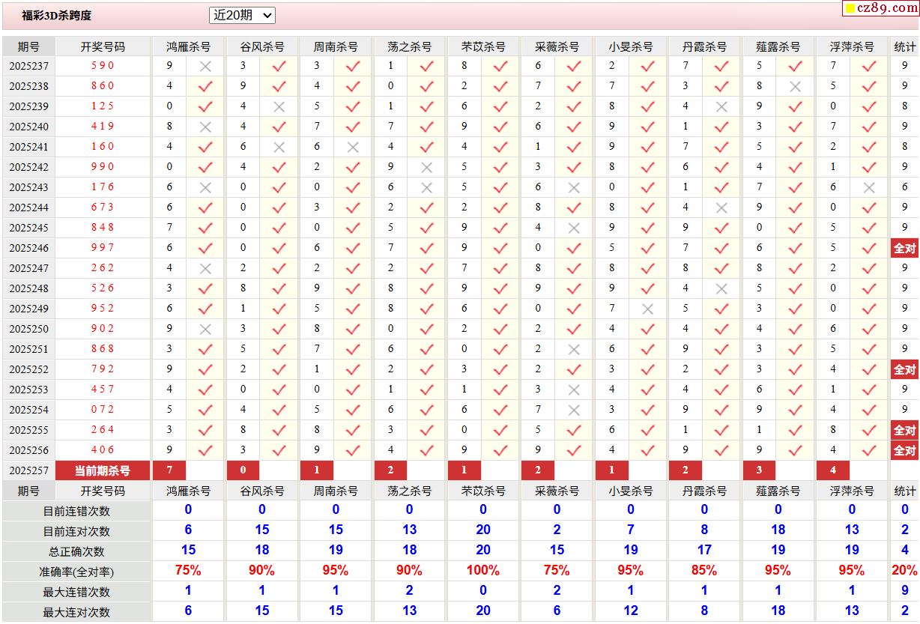Click the X mark for 鸿雁杀号 in row 2025250
The image size is (920, 624).
coord(205,329)
